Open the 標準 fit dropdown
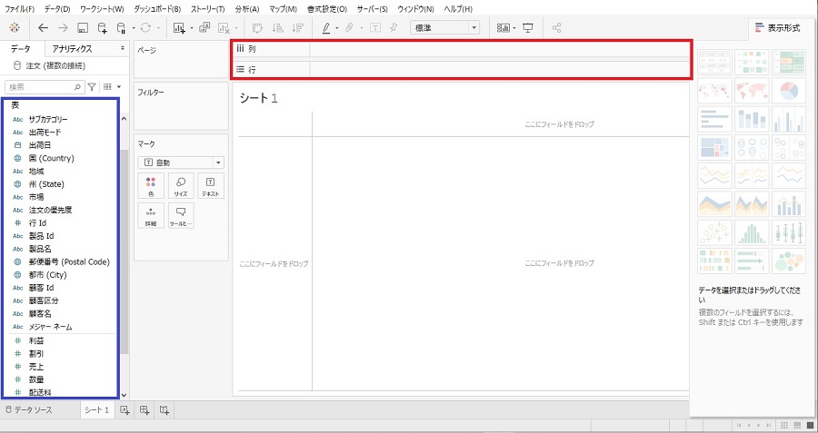This screenshot has height=433, width=818. 444,28
